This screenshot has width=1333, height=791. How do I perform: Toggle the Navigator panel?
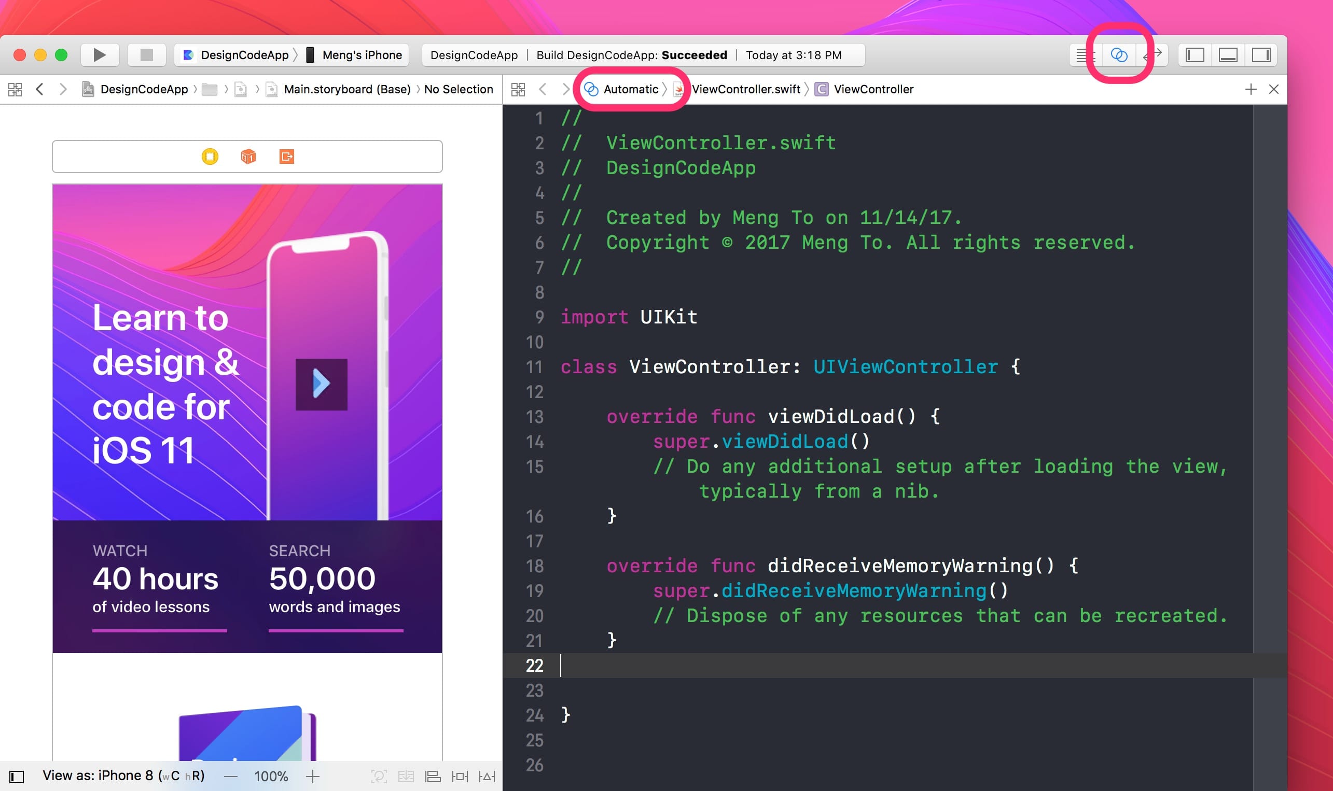[x=1195, y=55]
